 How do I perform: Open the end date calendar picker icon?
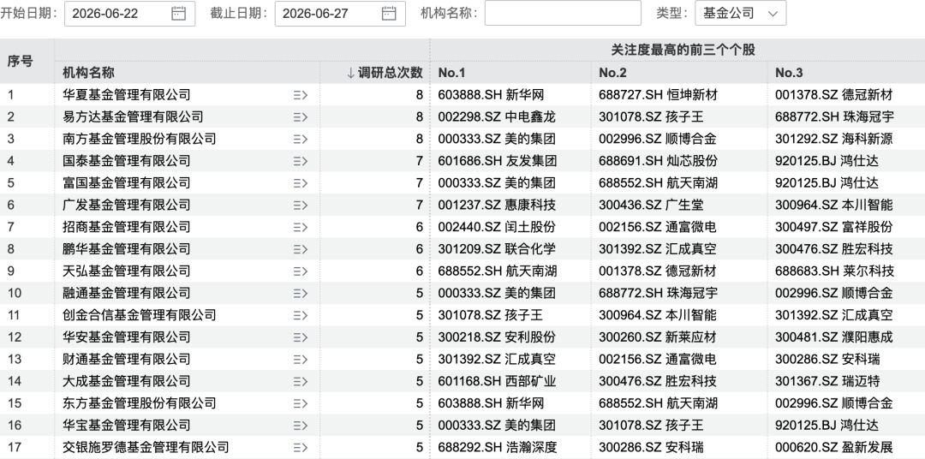click(389, 13)
